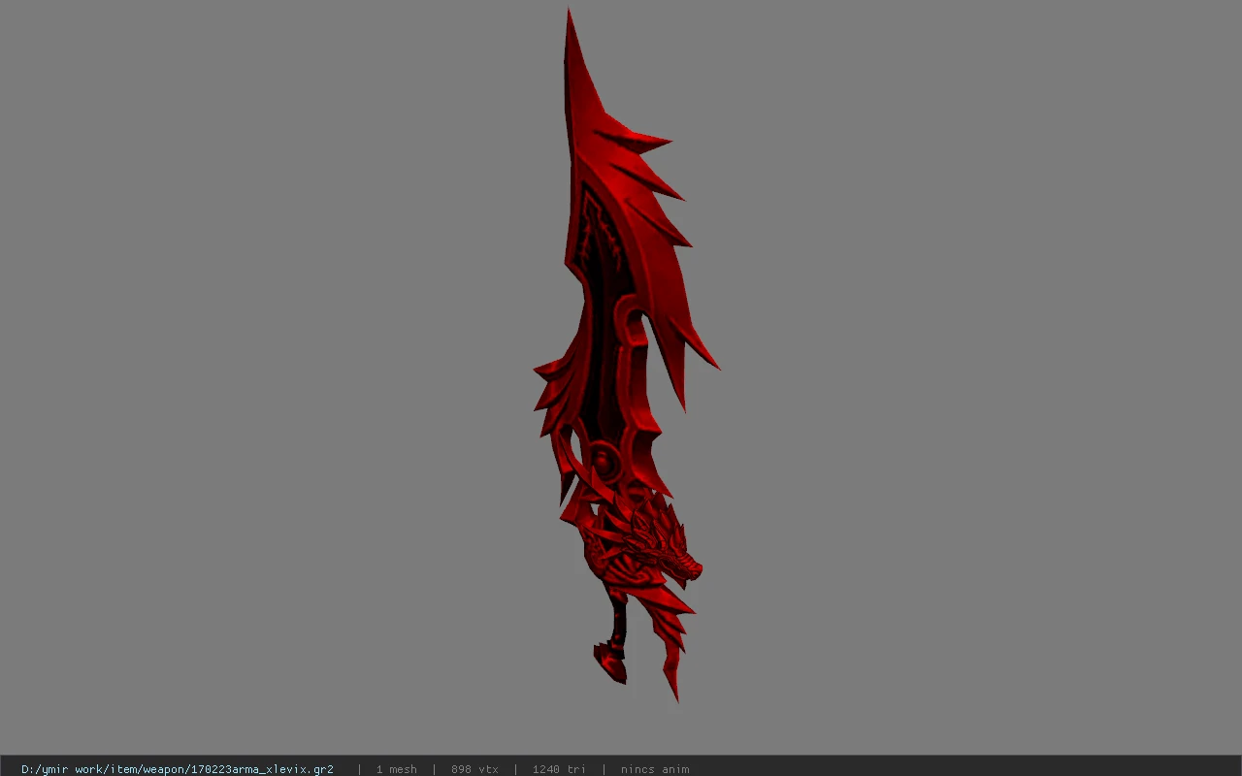1242x776 pixels.
Task: Click the '898 vtx' vertex count
Action: pos(474,769)
